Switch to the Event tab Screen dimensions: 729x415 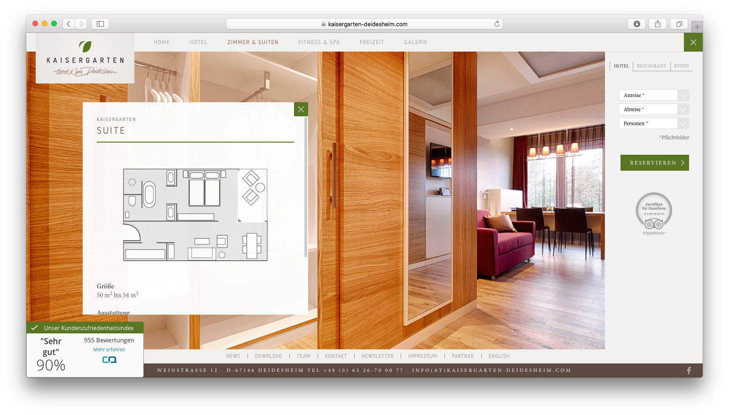(x=682, y=66)
